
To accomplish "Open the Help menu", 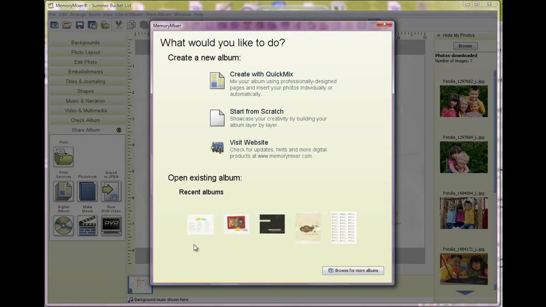I will [199, 14].
